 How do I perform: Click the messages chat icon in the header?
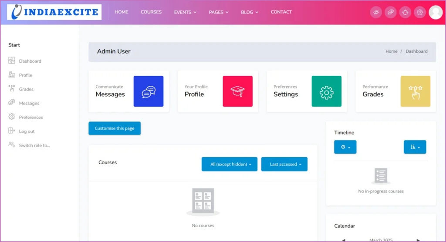pyautogui.click(x=391, y=12)
